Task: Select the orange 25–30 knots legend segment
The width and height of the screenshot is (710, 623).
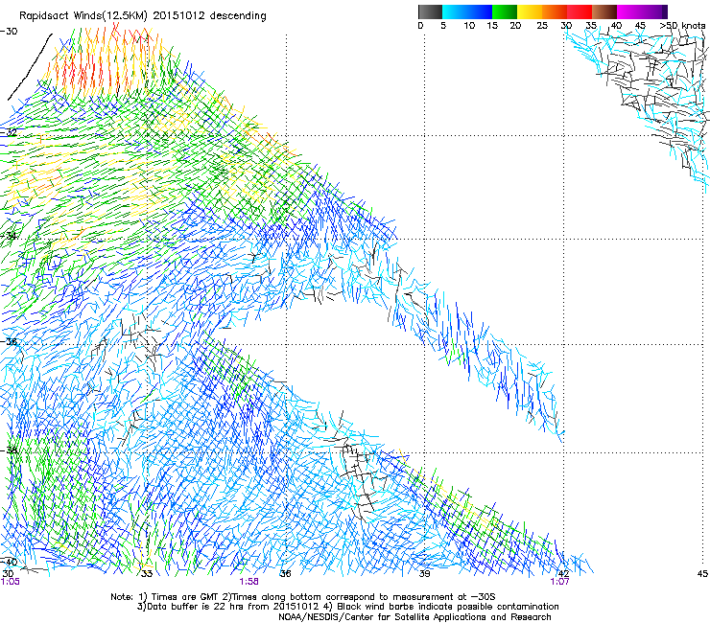Action: [555, 12]
